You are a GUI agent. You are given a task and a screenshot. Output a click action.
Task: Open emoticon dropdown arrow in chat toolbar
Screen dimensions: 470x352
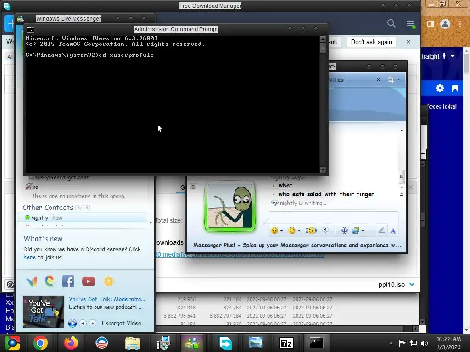coord(281,231)
